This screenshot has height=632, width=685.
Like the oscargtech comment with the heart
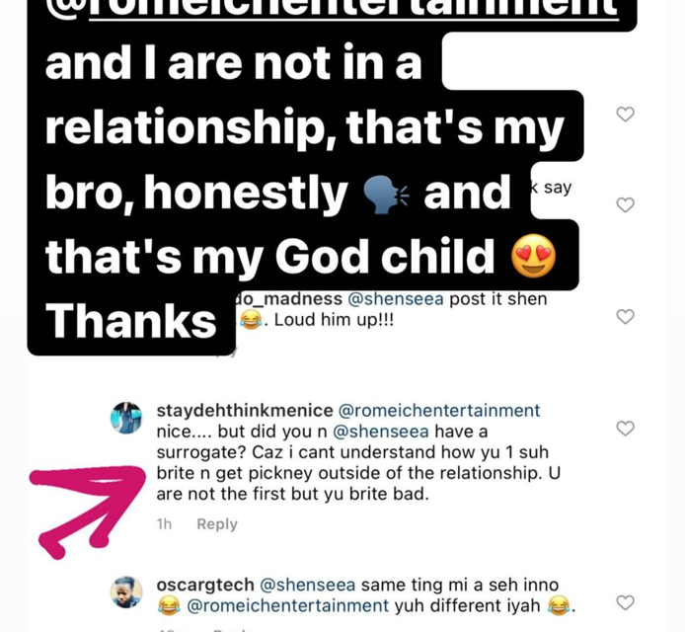[x=625, y=602]
